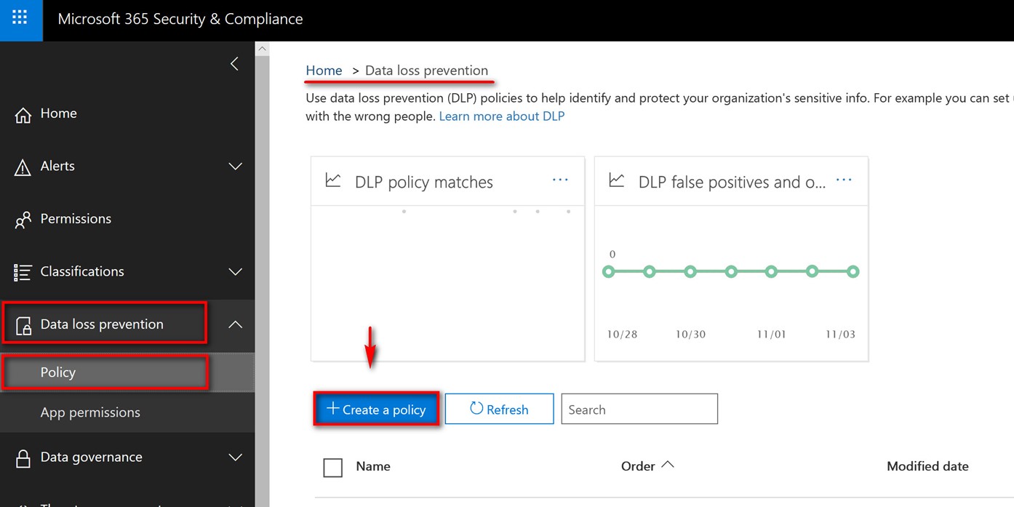Image resolution: width=1014 pixels, height=507 pixels.
Task: Open more options on DLP false positives card
Action: (844, 180)
